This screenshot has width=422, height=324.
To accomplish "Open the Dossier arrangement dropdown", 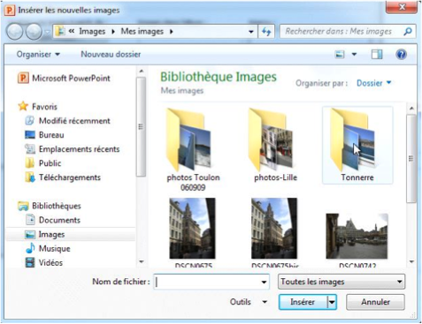I will 374,83.
